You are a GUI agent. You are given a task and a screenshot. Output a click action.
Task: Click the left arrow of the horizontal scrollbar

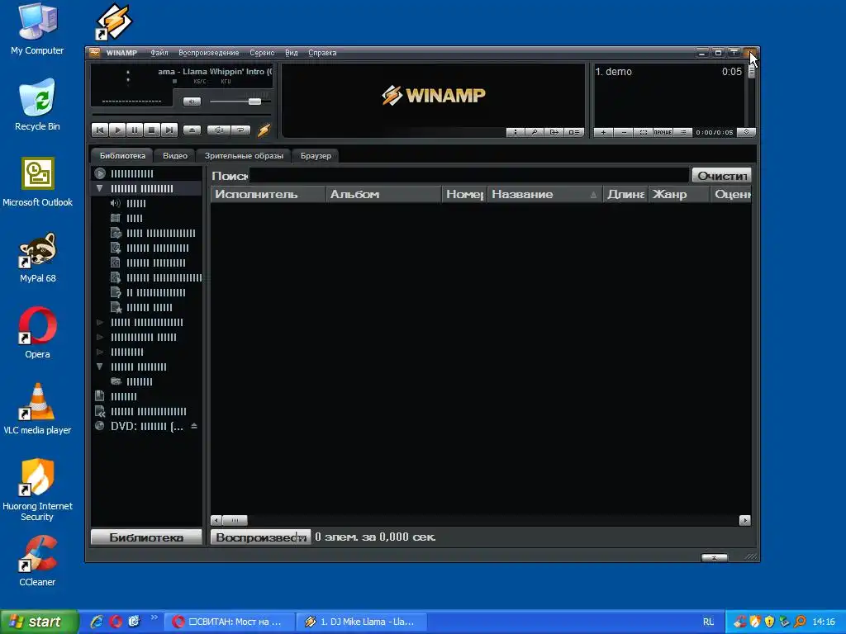(216, 520)
